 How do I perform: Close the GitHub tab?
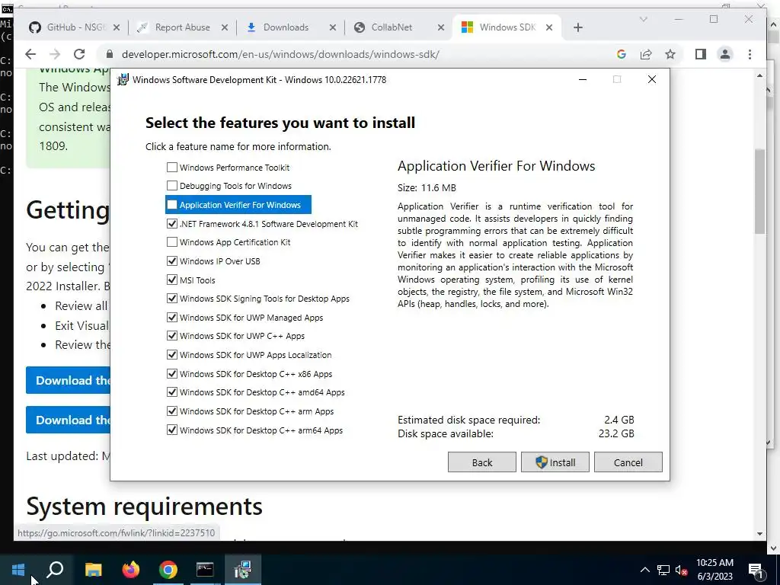pos(117,27)
